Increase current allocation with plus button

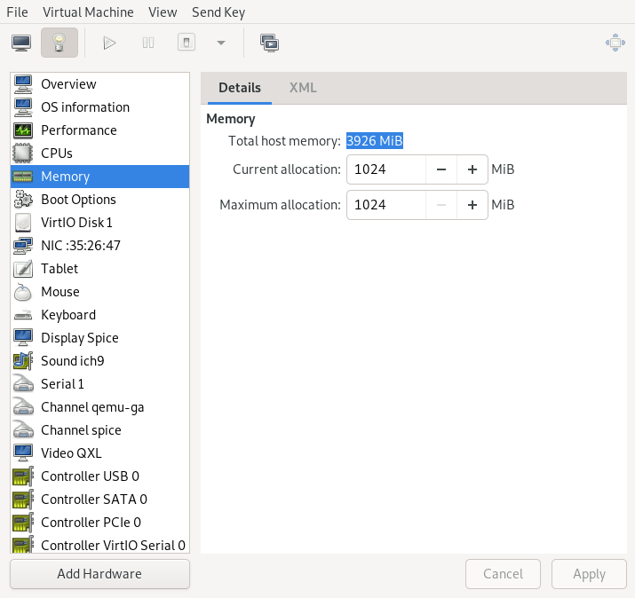tap(472, 169)
